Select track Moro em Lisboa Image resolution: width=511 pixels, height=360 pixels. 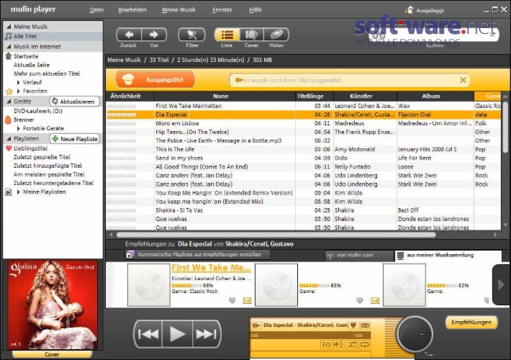tap(304, 123)
